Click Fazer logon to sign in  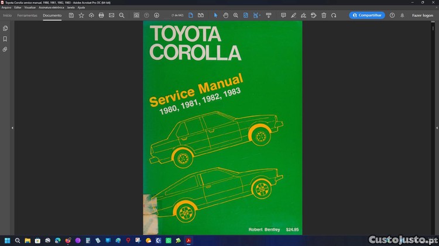(423, 15)
